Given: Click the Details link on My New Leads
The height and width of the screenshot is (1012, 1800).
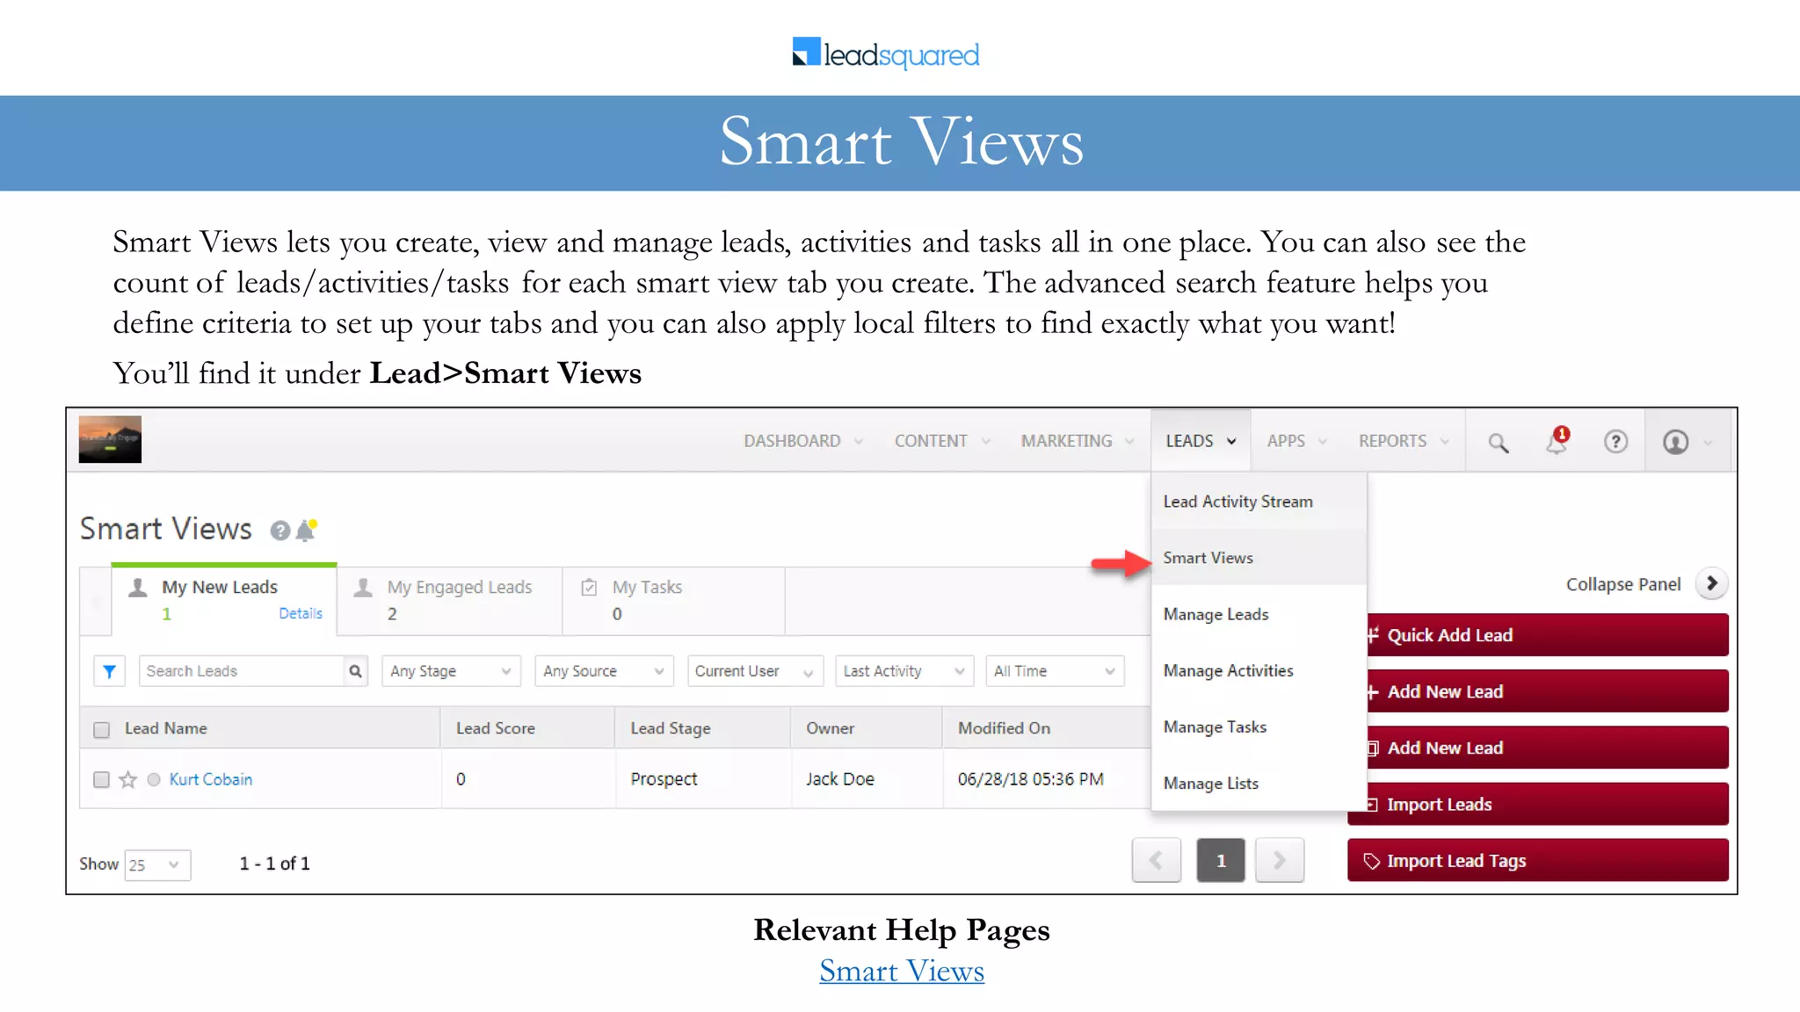Looking at the screenshot, I should click(301, 613).
